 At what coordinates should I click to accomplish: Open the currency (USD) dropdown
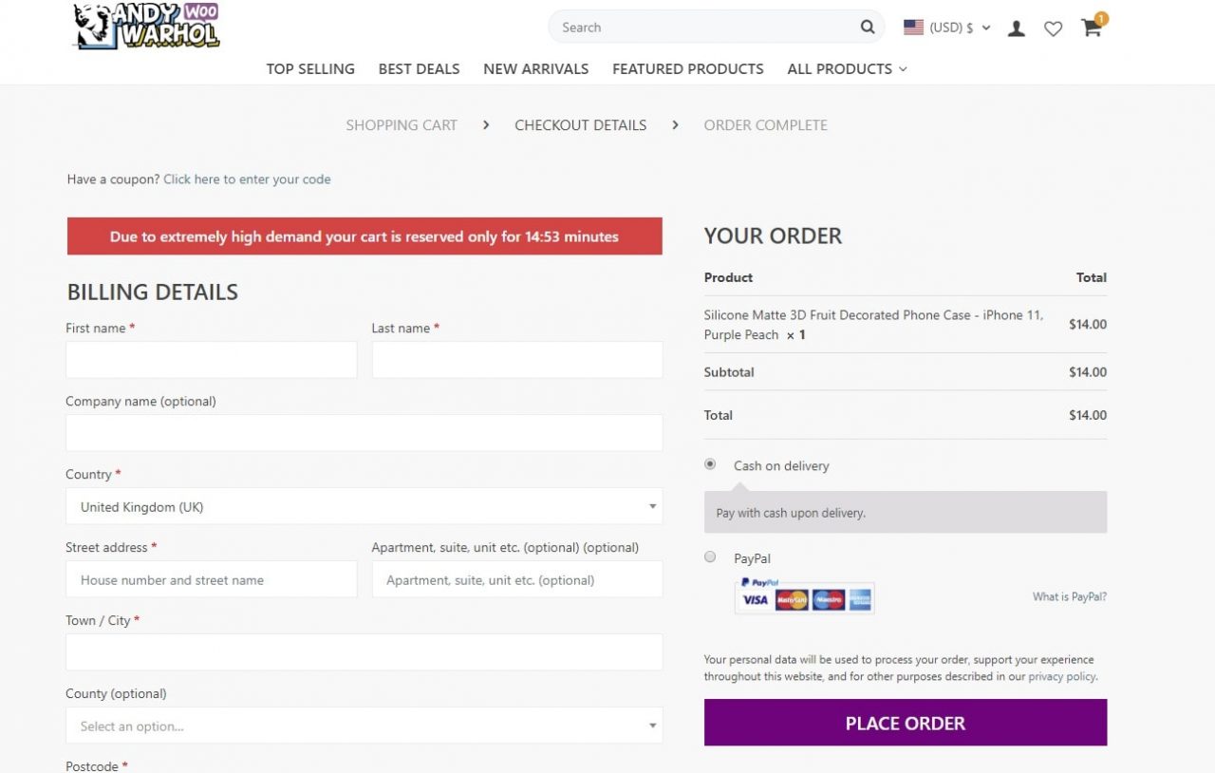[x=951, y=28]
